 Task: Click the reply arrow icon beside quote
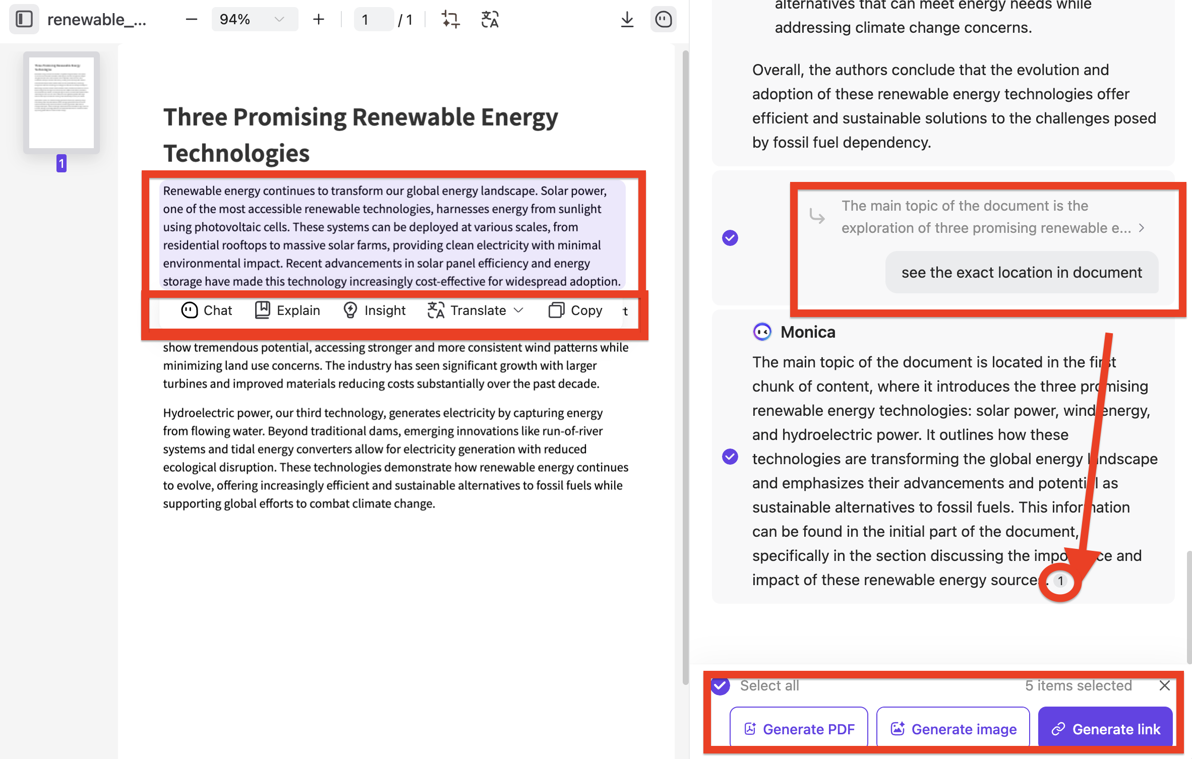click(817, 216)
